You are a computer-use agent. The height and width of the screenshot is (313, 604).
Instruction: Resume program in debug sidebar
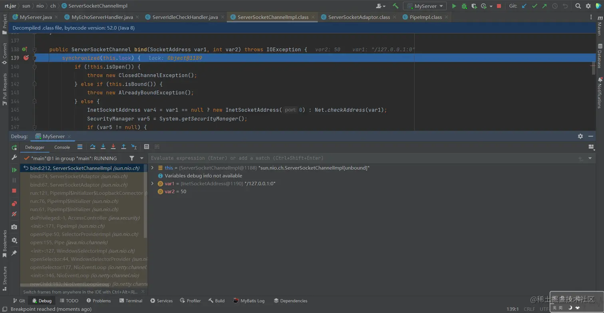tap(14, 170)
